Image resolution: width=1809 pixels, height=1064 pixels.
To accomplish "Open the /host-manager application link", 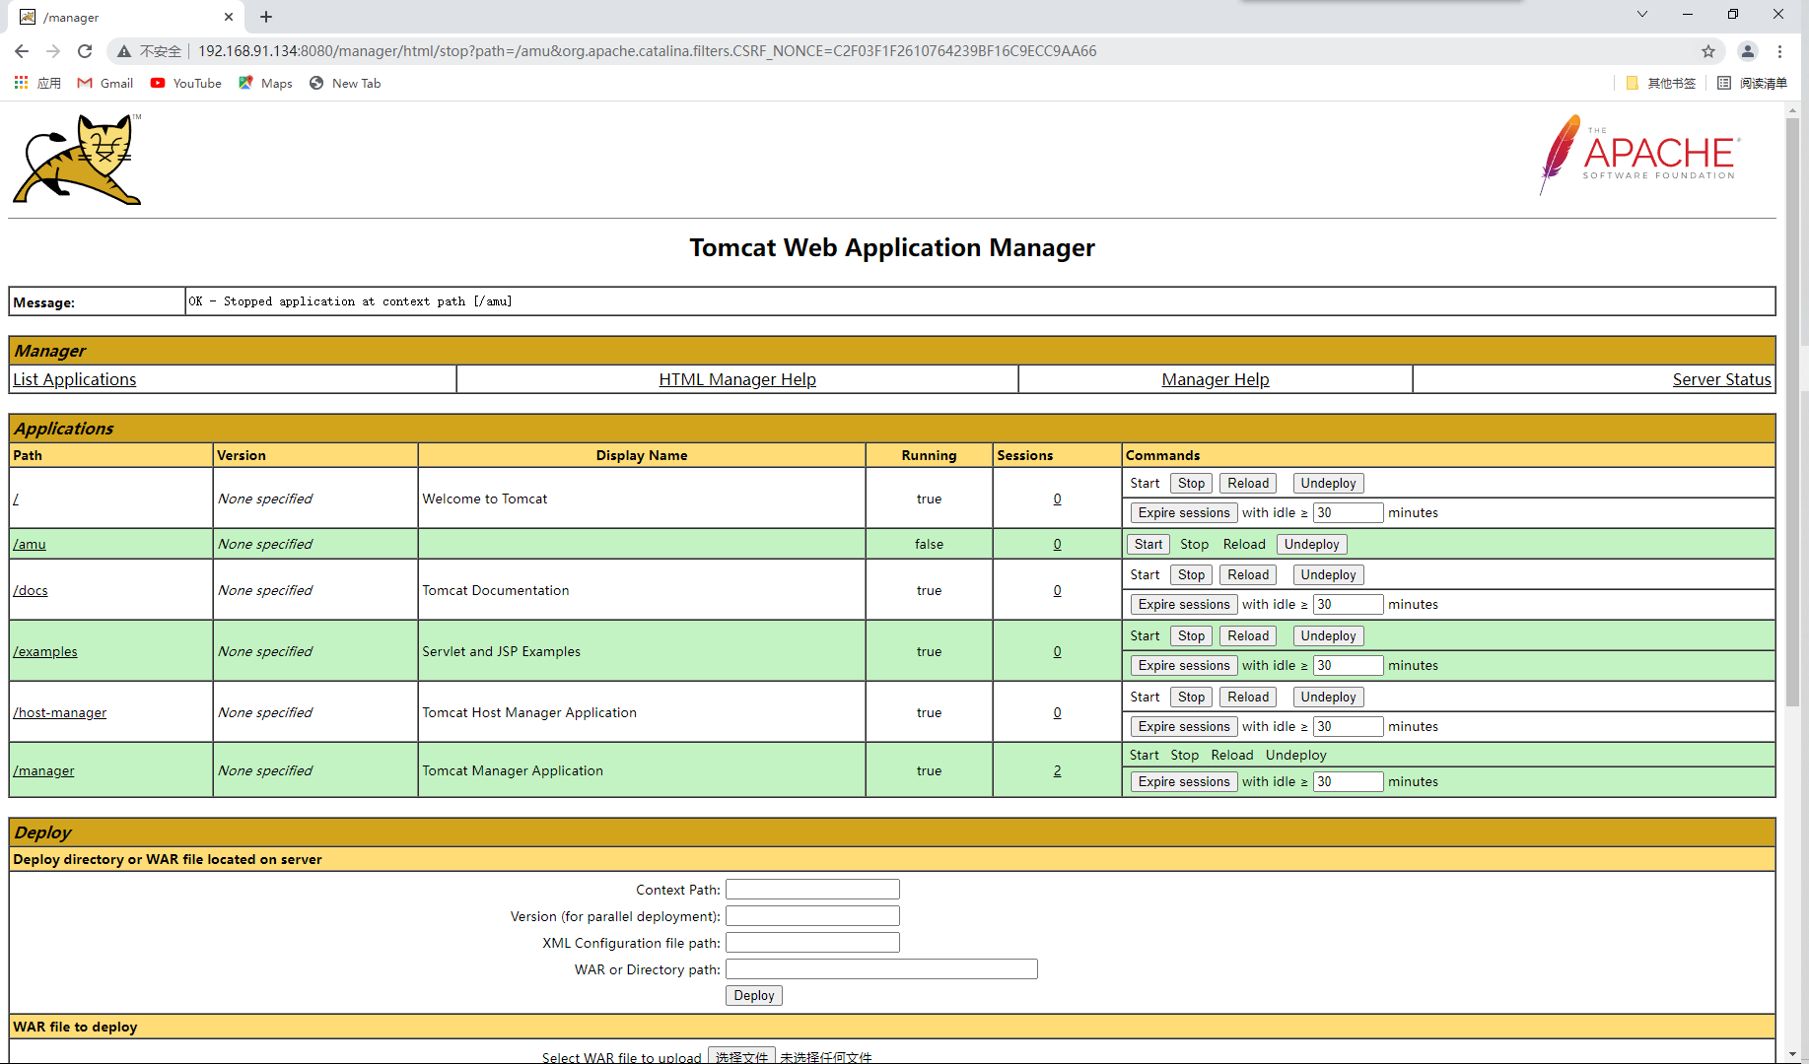I will pos(60,712).
